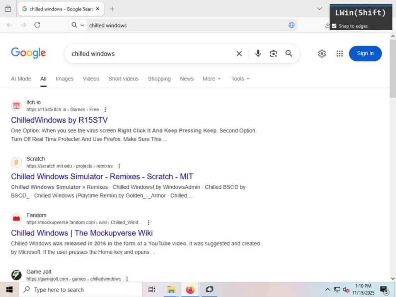Expand the Tools dropdown

coord(240,79)
